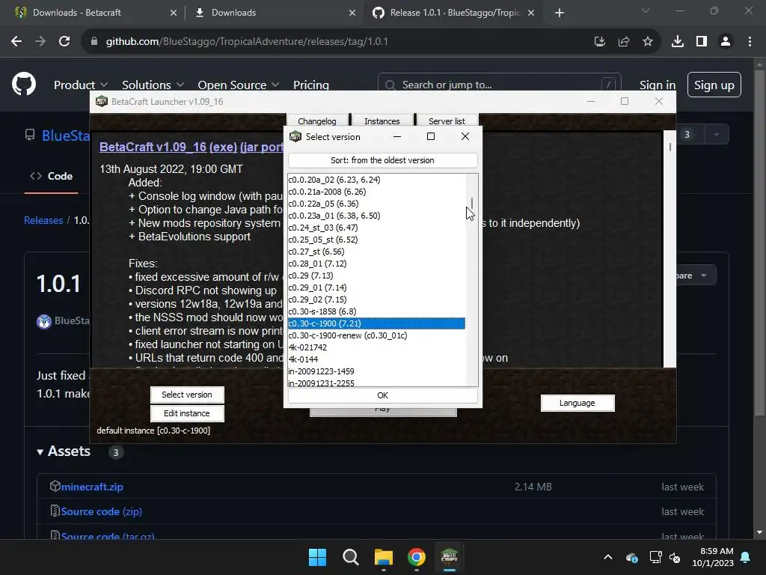Screen dimensions: 766x575
Task: Show hidden system tray icons
Action: pos(608,557)
